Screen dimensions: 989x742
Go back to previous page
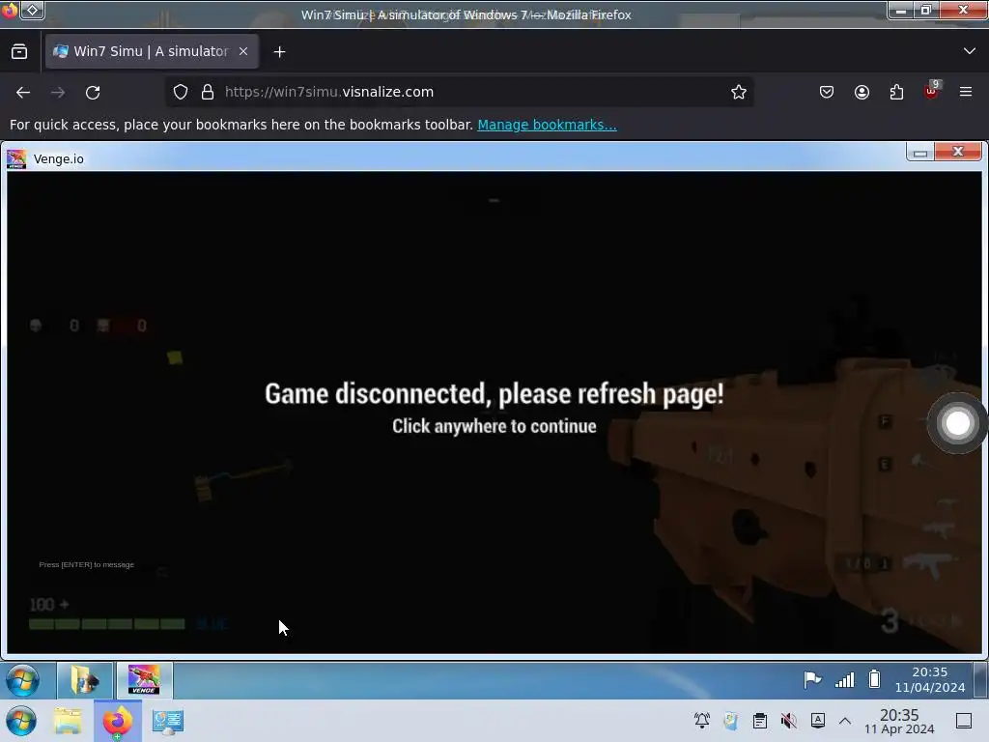coord(23,92)
